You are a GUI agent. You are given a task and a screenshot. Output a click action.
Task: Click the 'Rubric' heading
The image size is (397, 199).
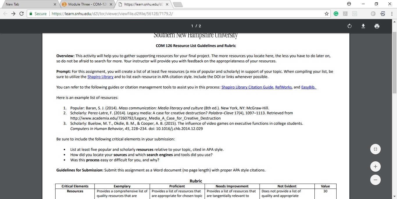click(196, 181)
